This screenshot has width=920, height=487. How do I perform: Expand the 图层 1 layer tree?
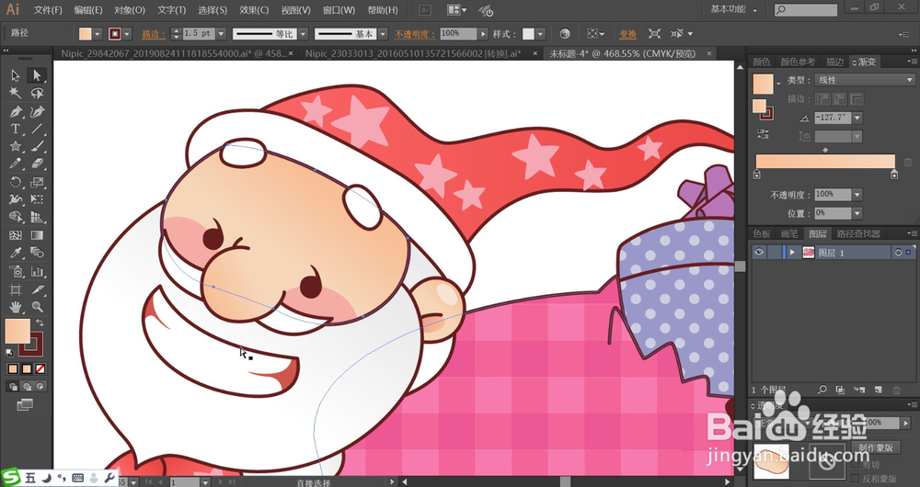tap(792, 252)
